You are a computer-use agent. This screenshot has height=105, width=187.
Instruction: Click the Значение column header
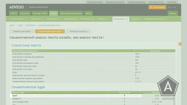pyautogui.click(x=155, y=51)
